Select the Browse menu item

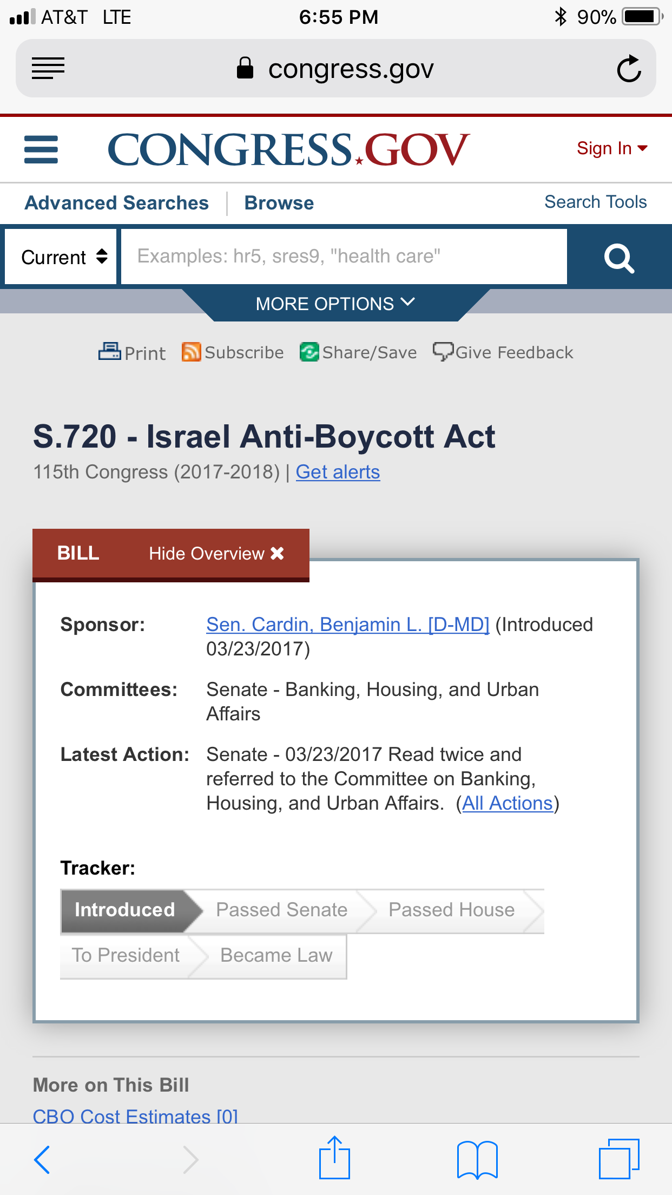[279, 203]
